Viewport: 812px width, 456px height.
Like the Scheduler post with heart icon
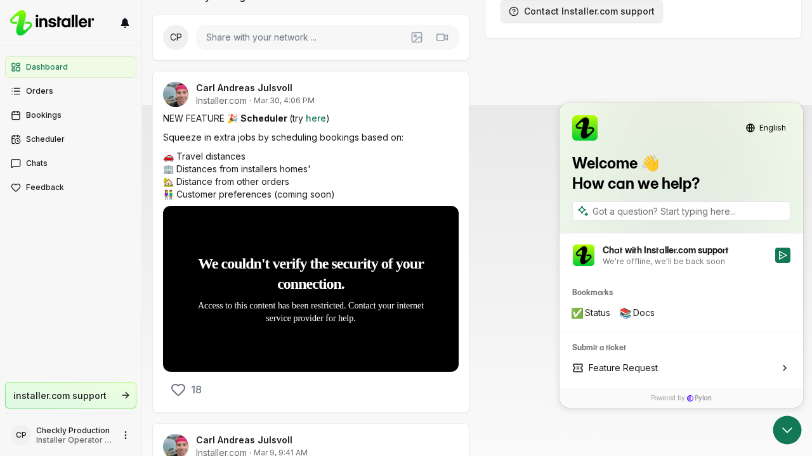tap(178, 389)
